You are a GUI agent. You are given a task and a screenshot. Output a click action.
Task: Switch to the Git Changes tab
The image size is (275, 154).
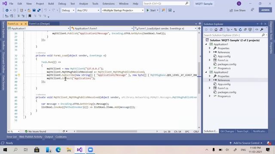click(227, 131)
